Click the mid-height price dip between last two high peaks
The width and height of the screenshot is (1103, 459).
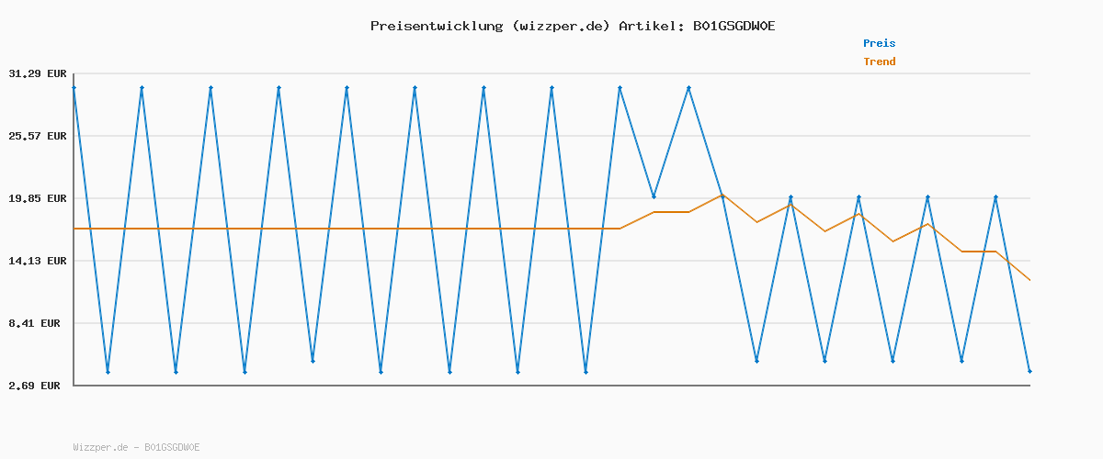pos(654,196)
